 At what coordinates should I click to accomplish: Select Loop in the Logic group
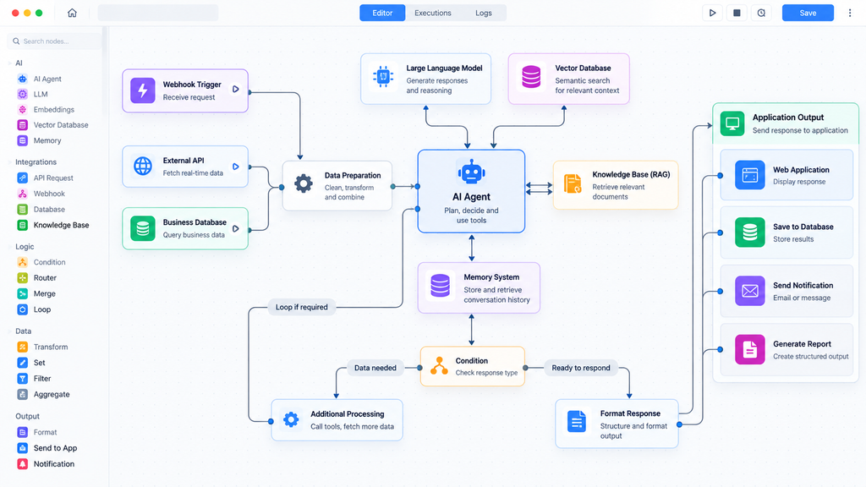pyautogui.click(x=42, y=309)
